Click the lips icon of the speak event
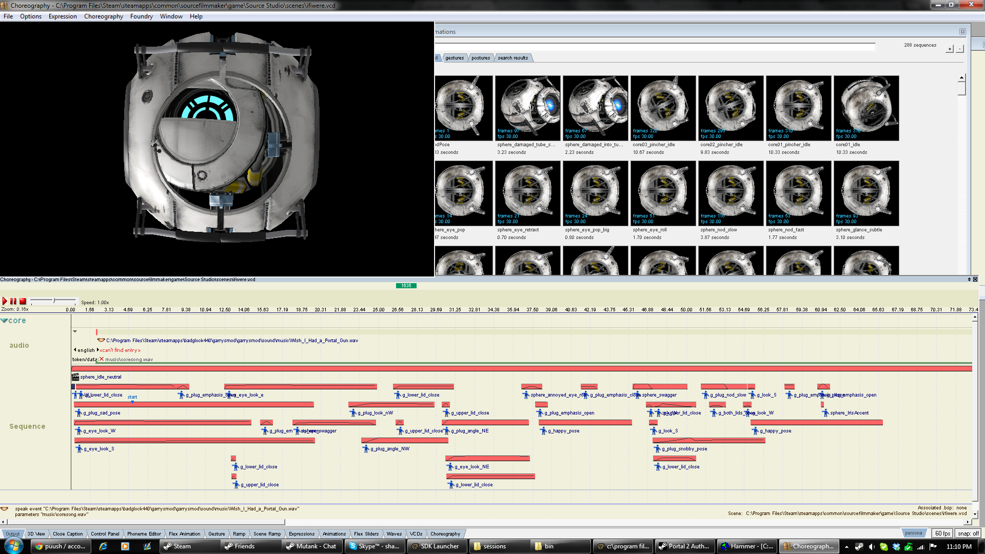Screen dimensions: 985x554 101,340
